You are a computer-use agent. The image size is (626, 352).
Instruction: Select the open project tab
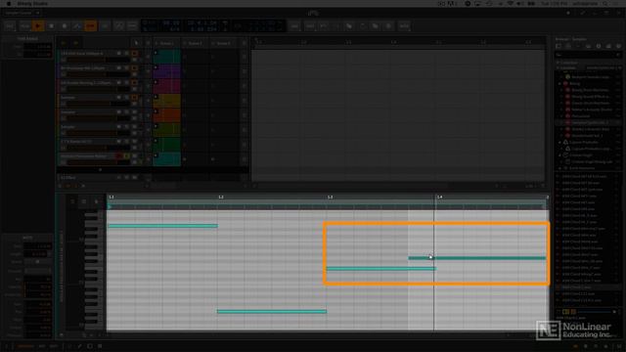coord(19,13)
